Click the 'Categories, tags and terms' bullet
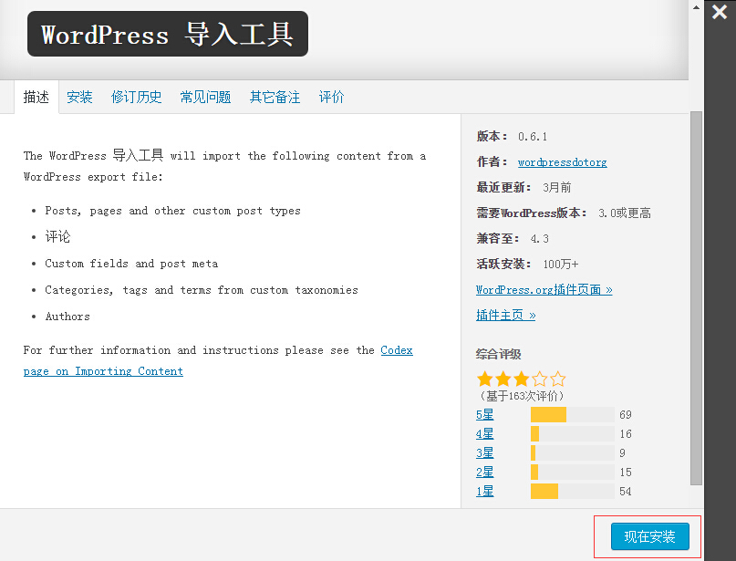 tap(202, 290)
